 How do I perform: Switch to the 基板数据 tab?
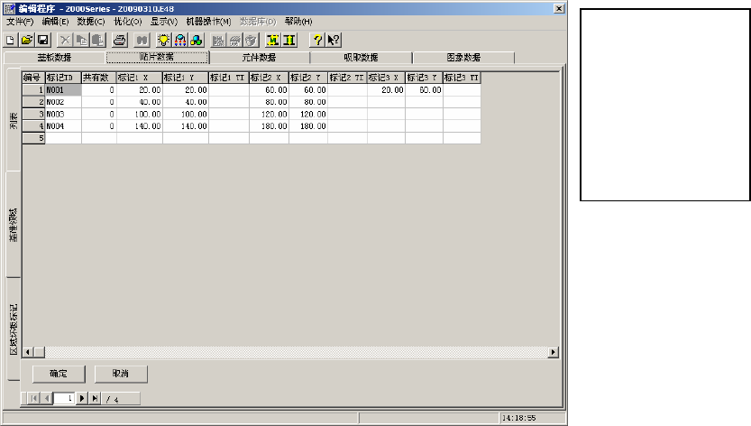pos(55,57)
